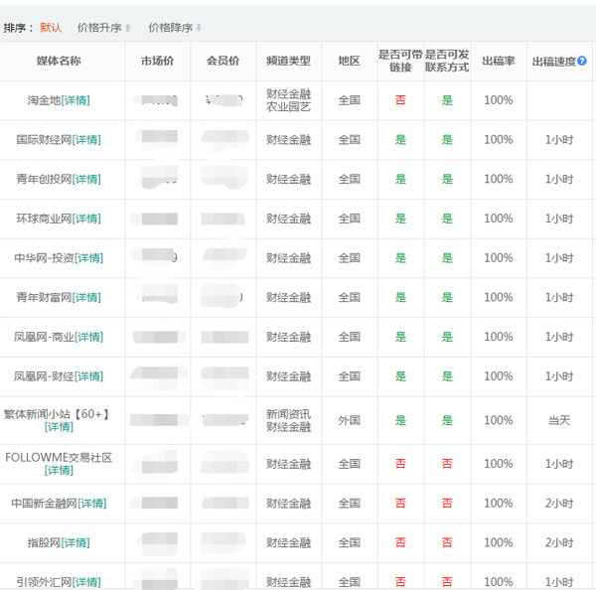
Task: Open 详情 link for 凤凰网-财经
Action: click(x=89, y=376)
